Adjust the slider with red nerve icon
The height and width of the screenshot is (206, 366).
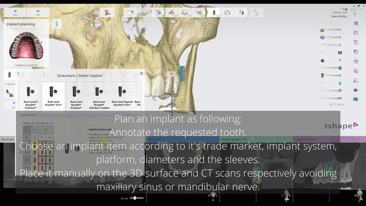(334, 90)
